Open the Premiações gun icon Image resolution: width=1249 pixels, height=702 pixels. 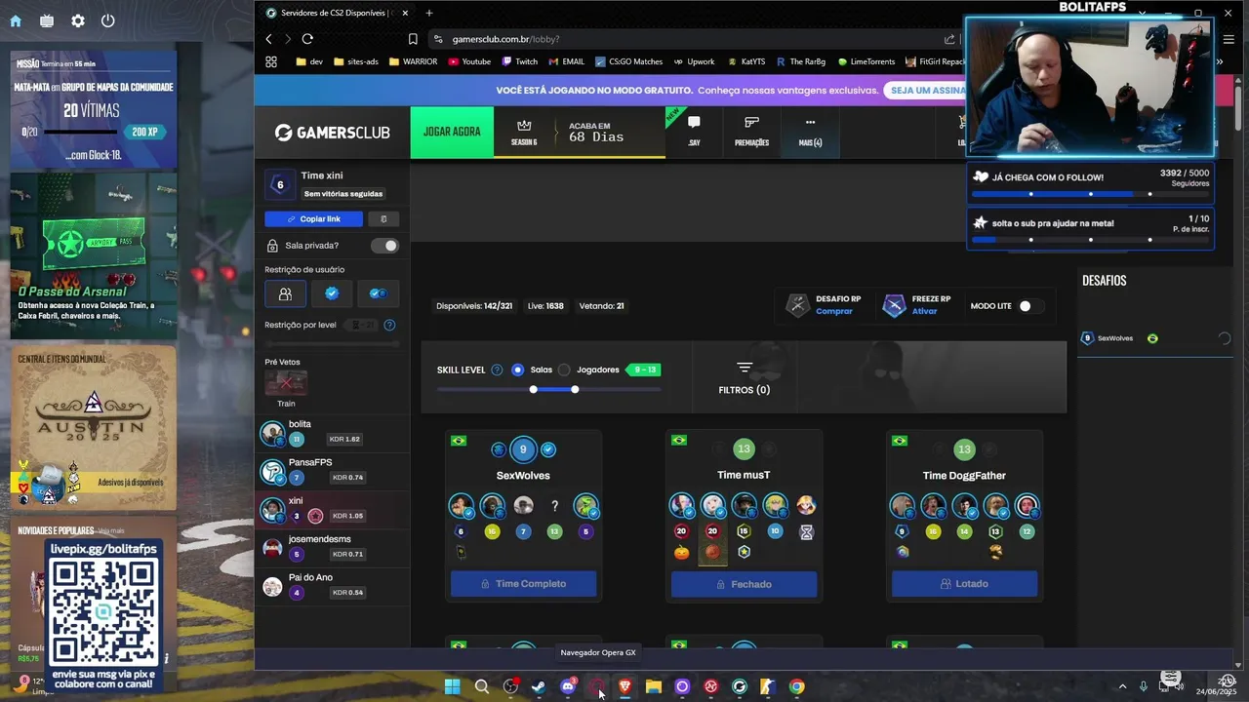coord(751,123)
